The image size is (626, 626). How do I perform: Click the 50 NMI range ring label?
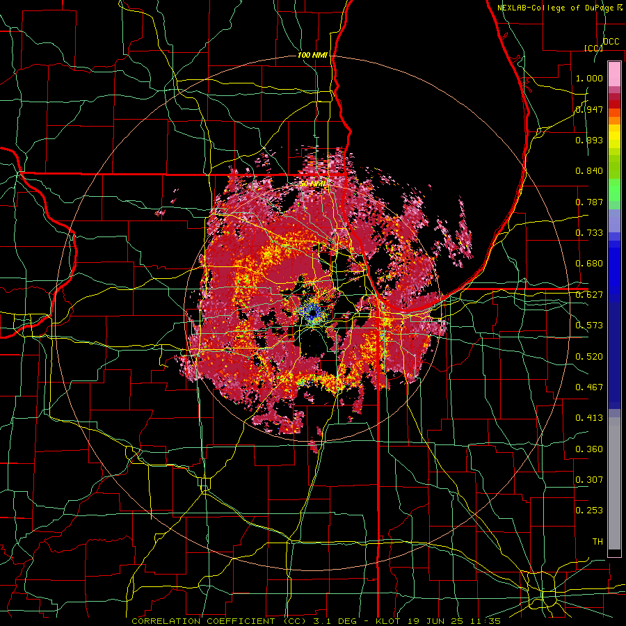coord(313,184)
